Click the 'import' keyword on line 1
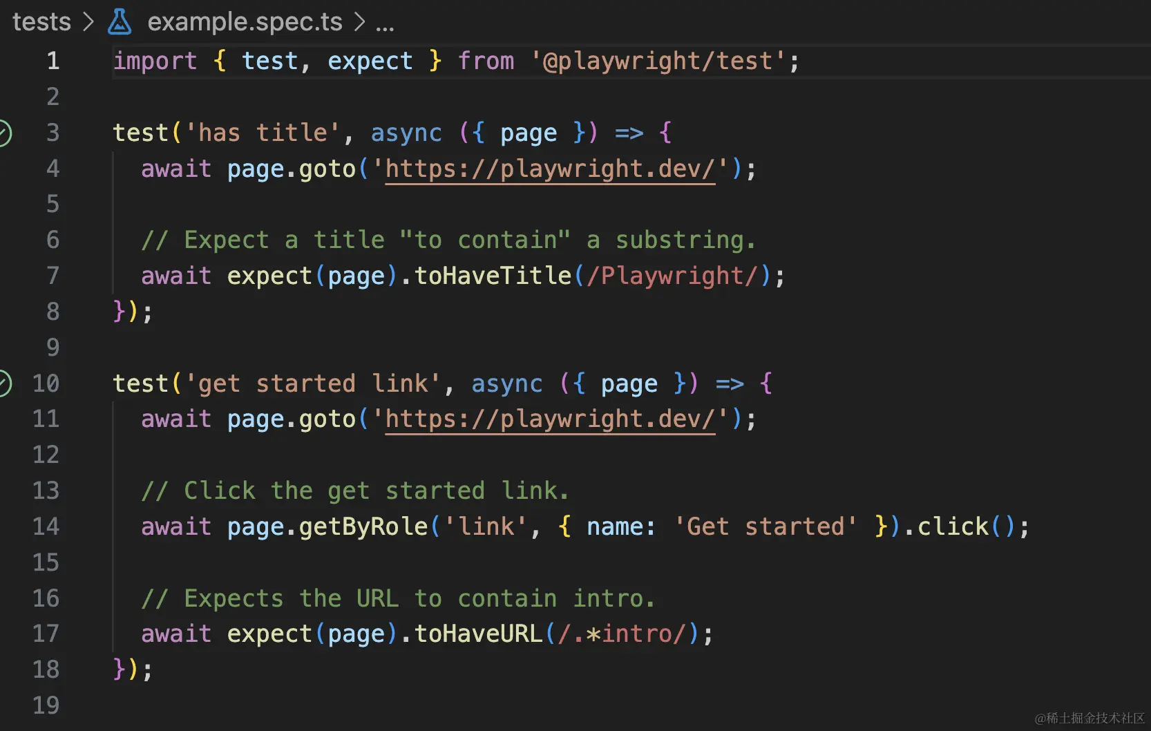1151x731 pixels. coord(155,61)
